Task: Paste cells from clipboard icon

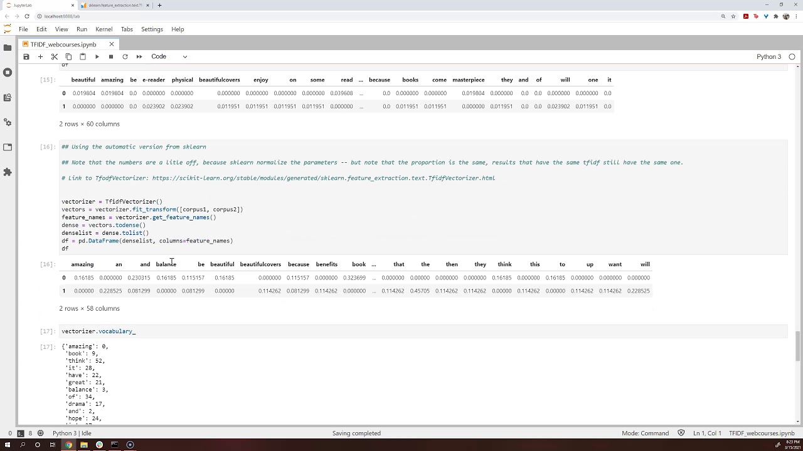Action: coord(82,56)
